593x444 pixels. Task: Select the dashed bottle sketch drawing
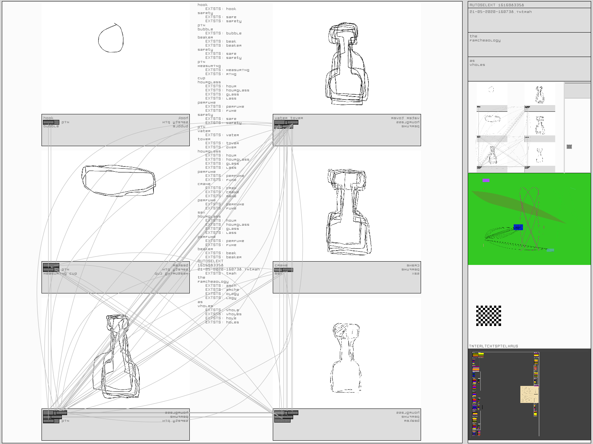coord(346,358)
